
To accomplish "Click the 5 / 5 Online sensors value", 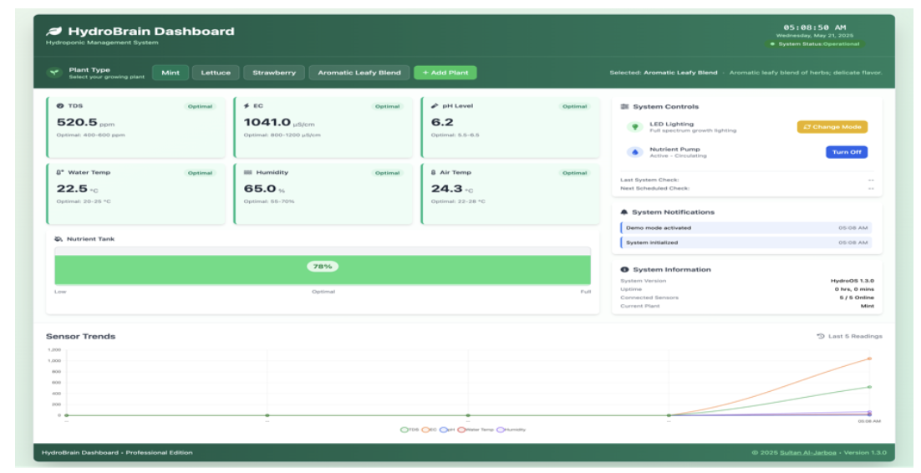I will [857, 298].
